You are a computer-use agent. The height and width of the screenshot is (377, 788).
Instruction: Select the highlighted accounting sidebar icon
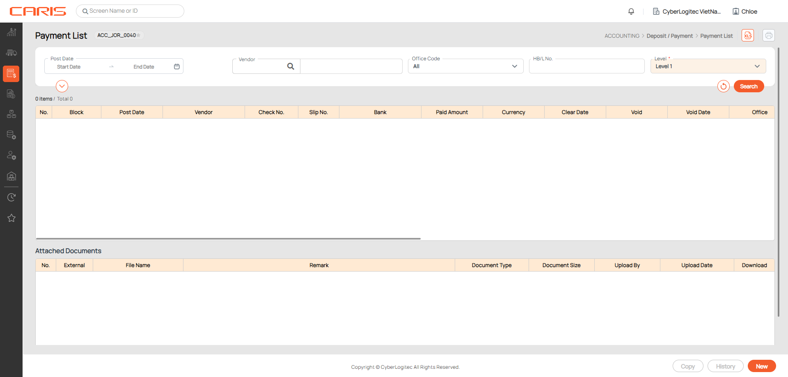11,74
